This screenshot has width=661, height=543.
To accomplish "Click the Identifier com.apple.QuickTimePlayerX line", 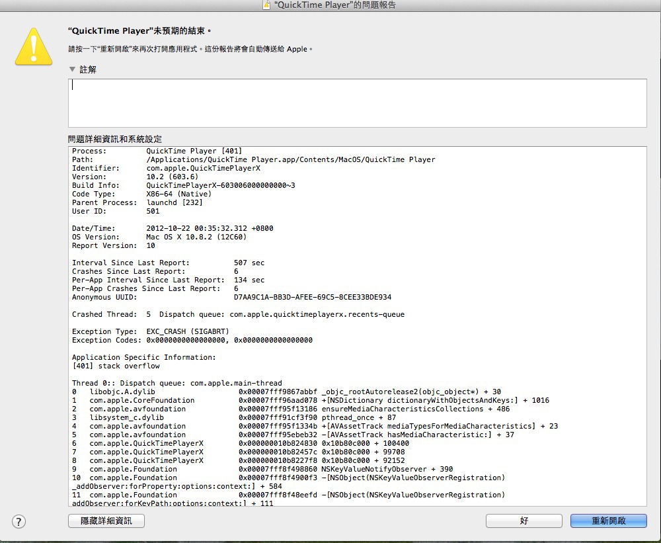I will tap(166, 168).
